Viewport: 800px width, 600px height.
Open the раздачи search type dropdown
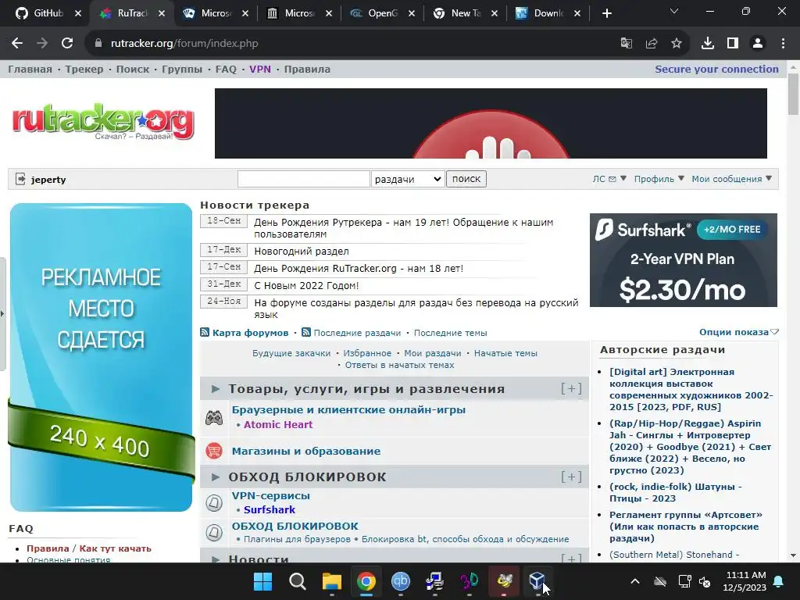407,179
